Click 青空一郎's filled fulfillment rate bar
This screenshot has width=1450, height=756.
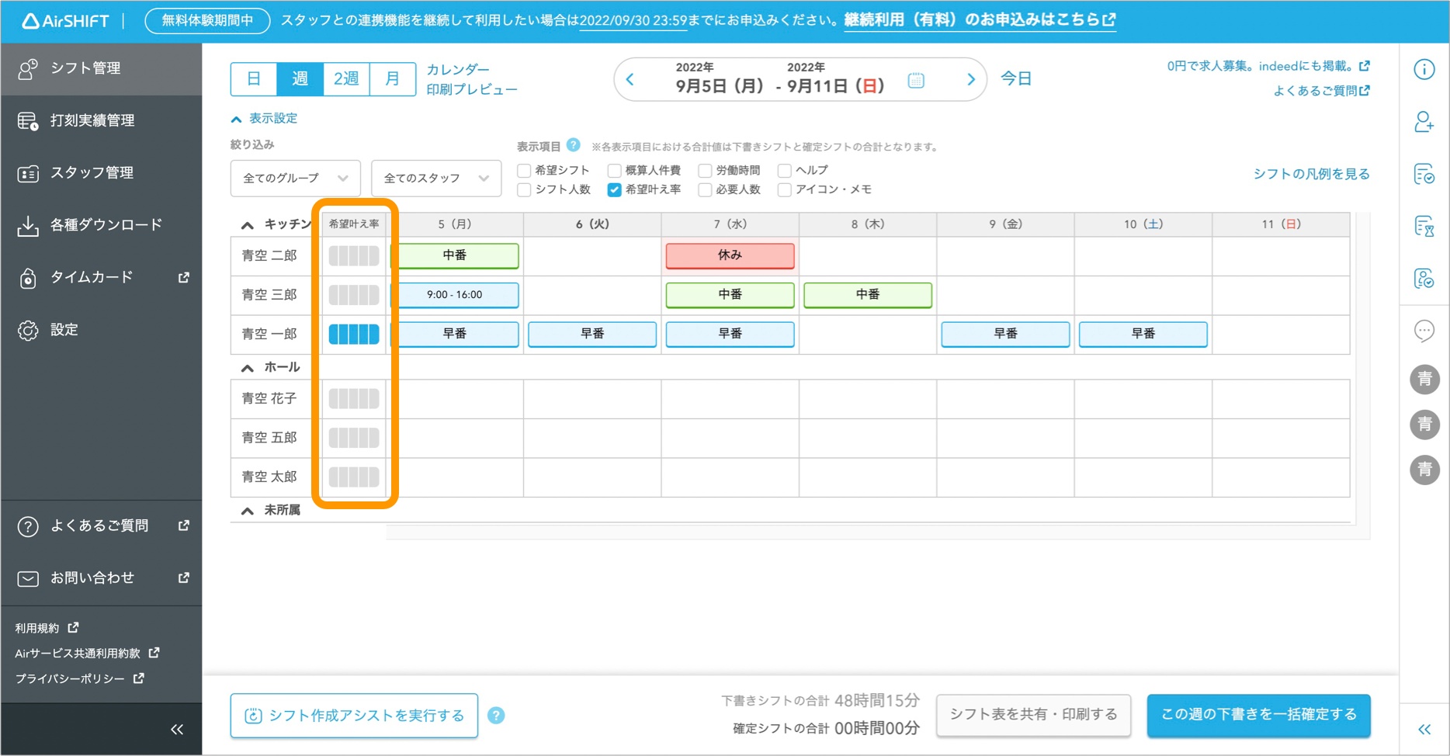pos(353,334)
